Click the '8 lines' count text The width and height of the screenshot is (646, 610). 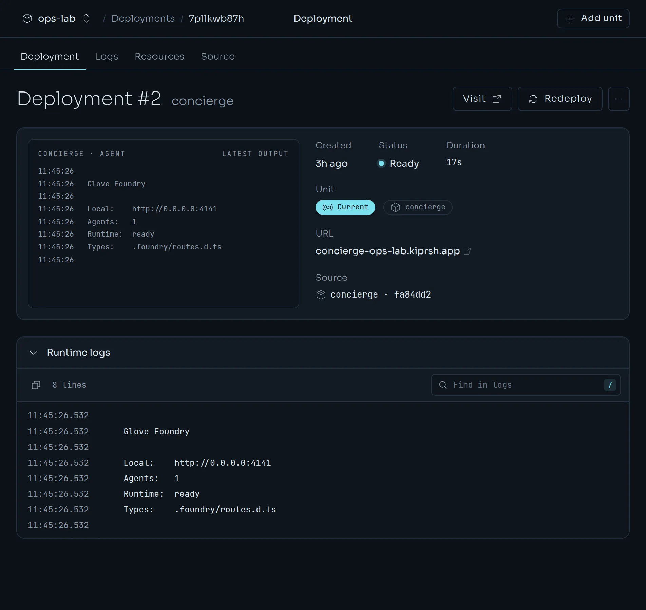(x=69, y=385)
